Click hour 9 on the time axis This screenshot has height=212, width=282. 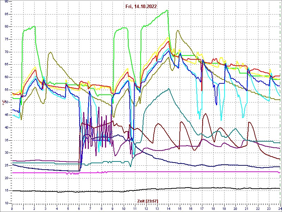pos(112,208)
